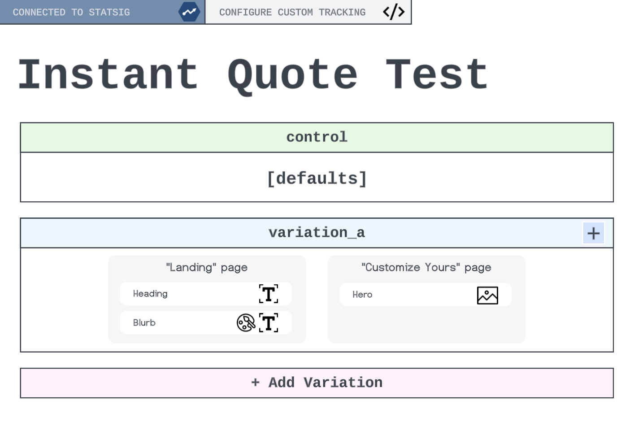Open the Configure Custom Tracking tab
Screen dimensions: 634x435
(x=292, y=12)
